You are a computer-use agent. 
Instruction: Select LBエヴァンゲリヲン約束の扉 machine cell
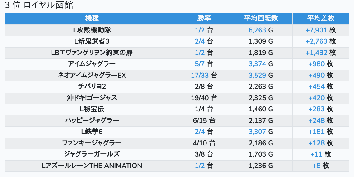92,53
